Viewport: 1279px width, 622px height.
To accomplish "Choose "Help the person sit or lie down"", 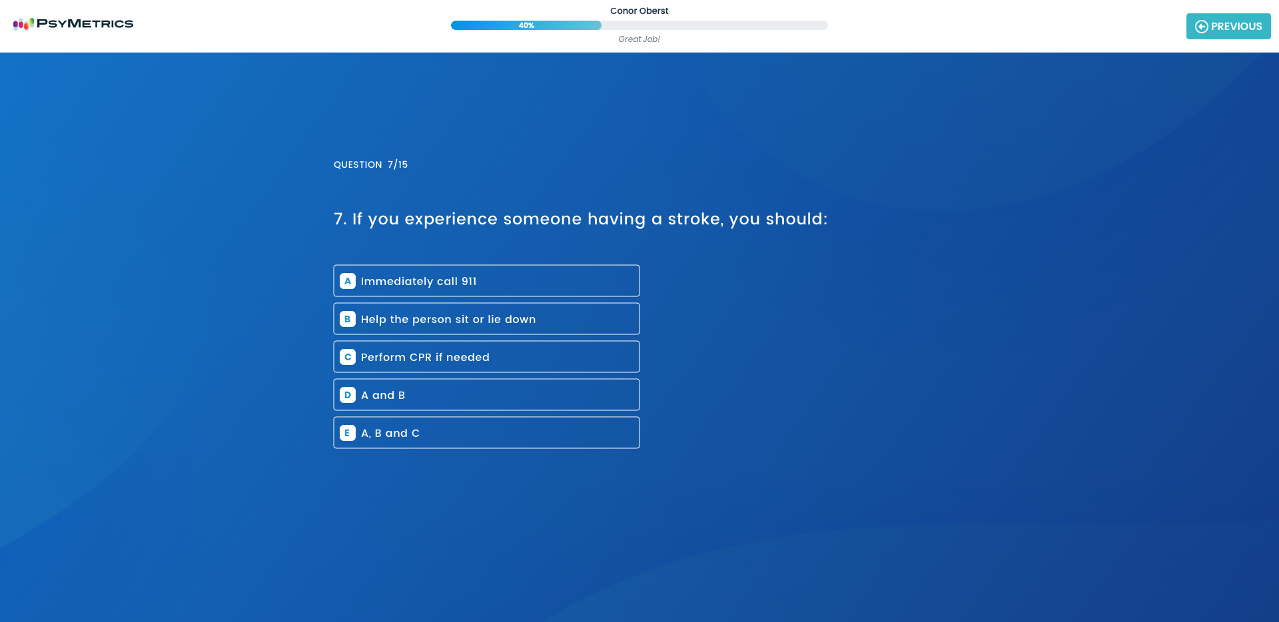I will pyautogui.click(x=448, y=319).
